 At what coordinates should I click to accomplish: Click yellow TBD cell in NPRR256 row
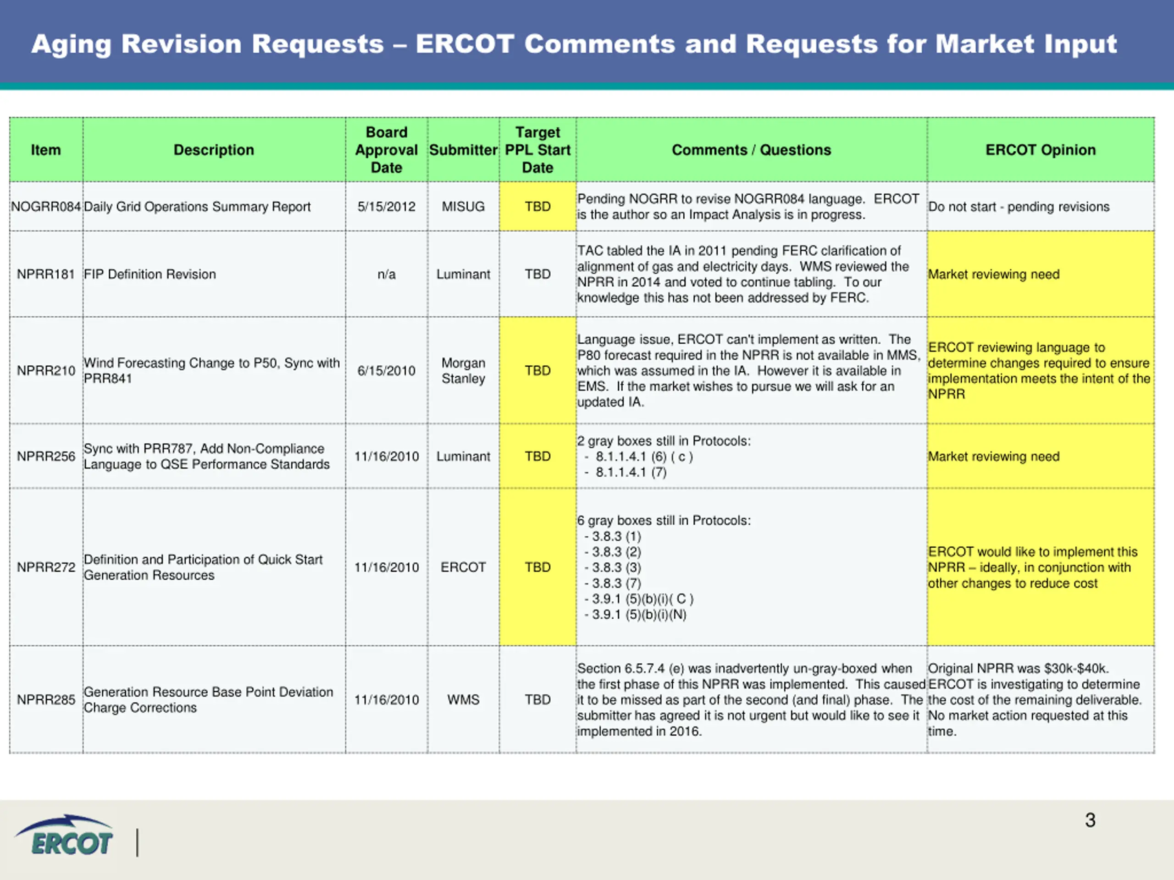pos(537,456)
